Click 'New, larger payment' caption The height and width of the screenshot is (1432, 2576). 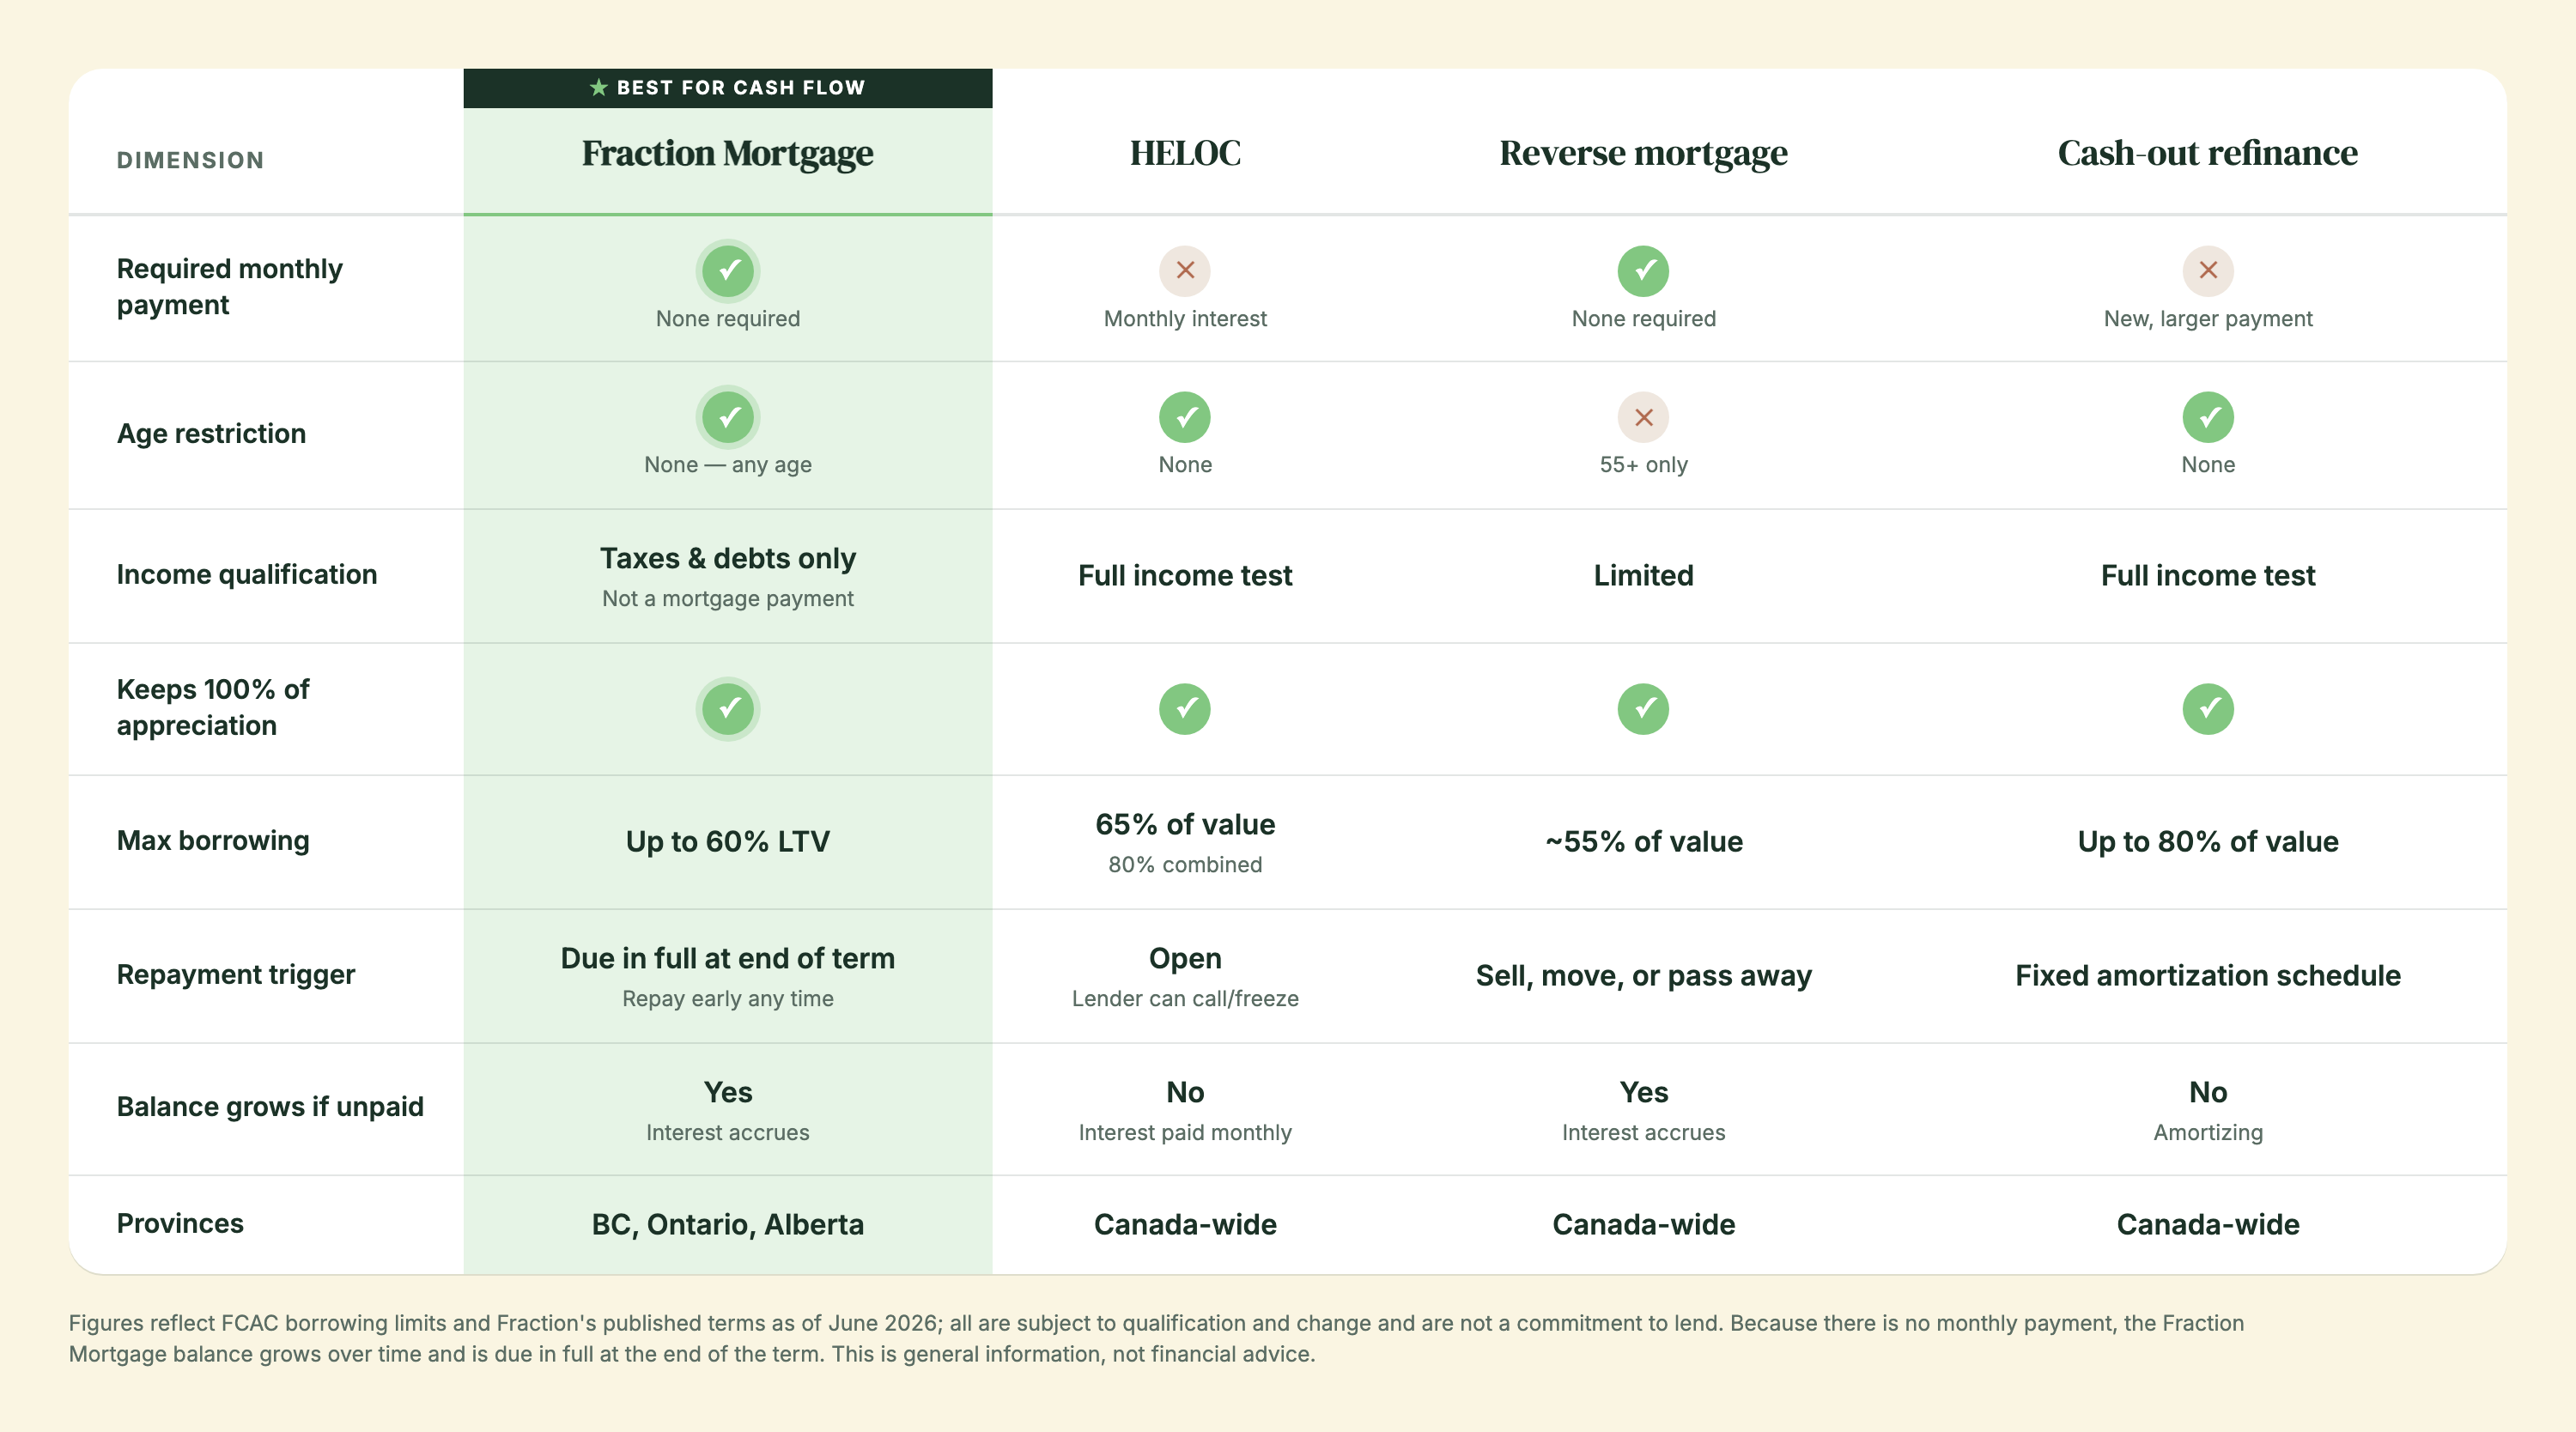pos(2208,318)
